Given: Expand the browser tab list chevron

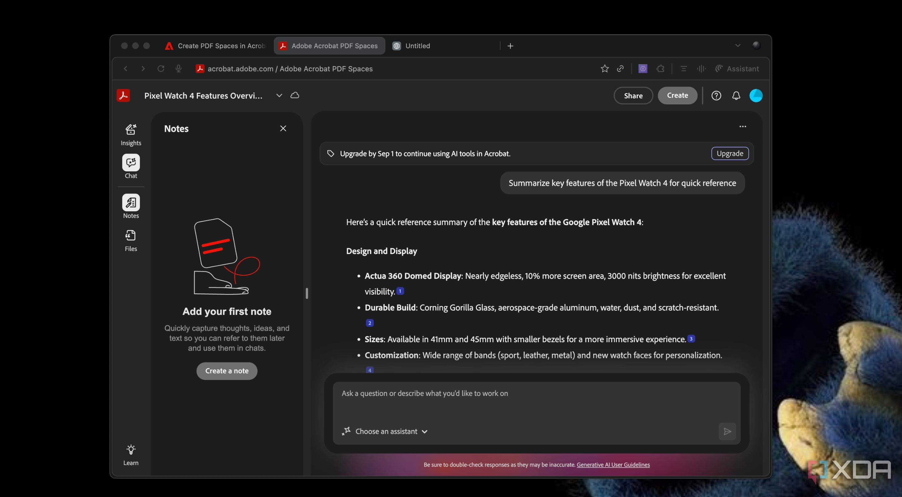Looking at the screenshot, I should pos(738,45).
